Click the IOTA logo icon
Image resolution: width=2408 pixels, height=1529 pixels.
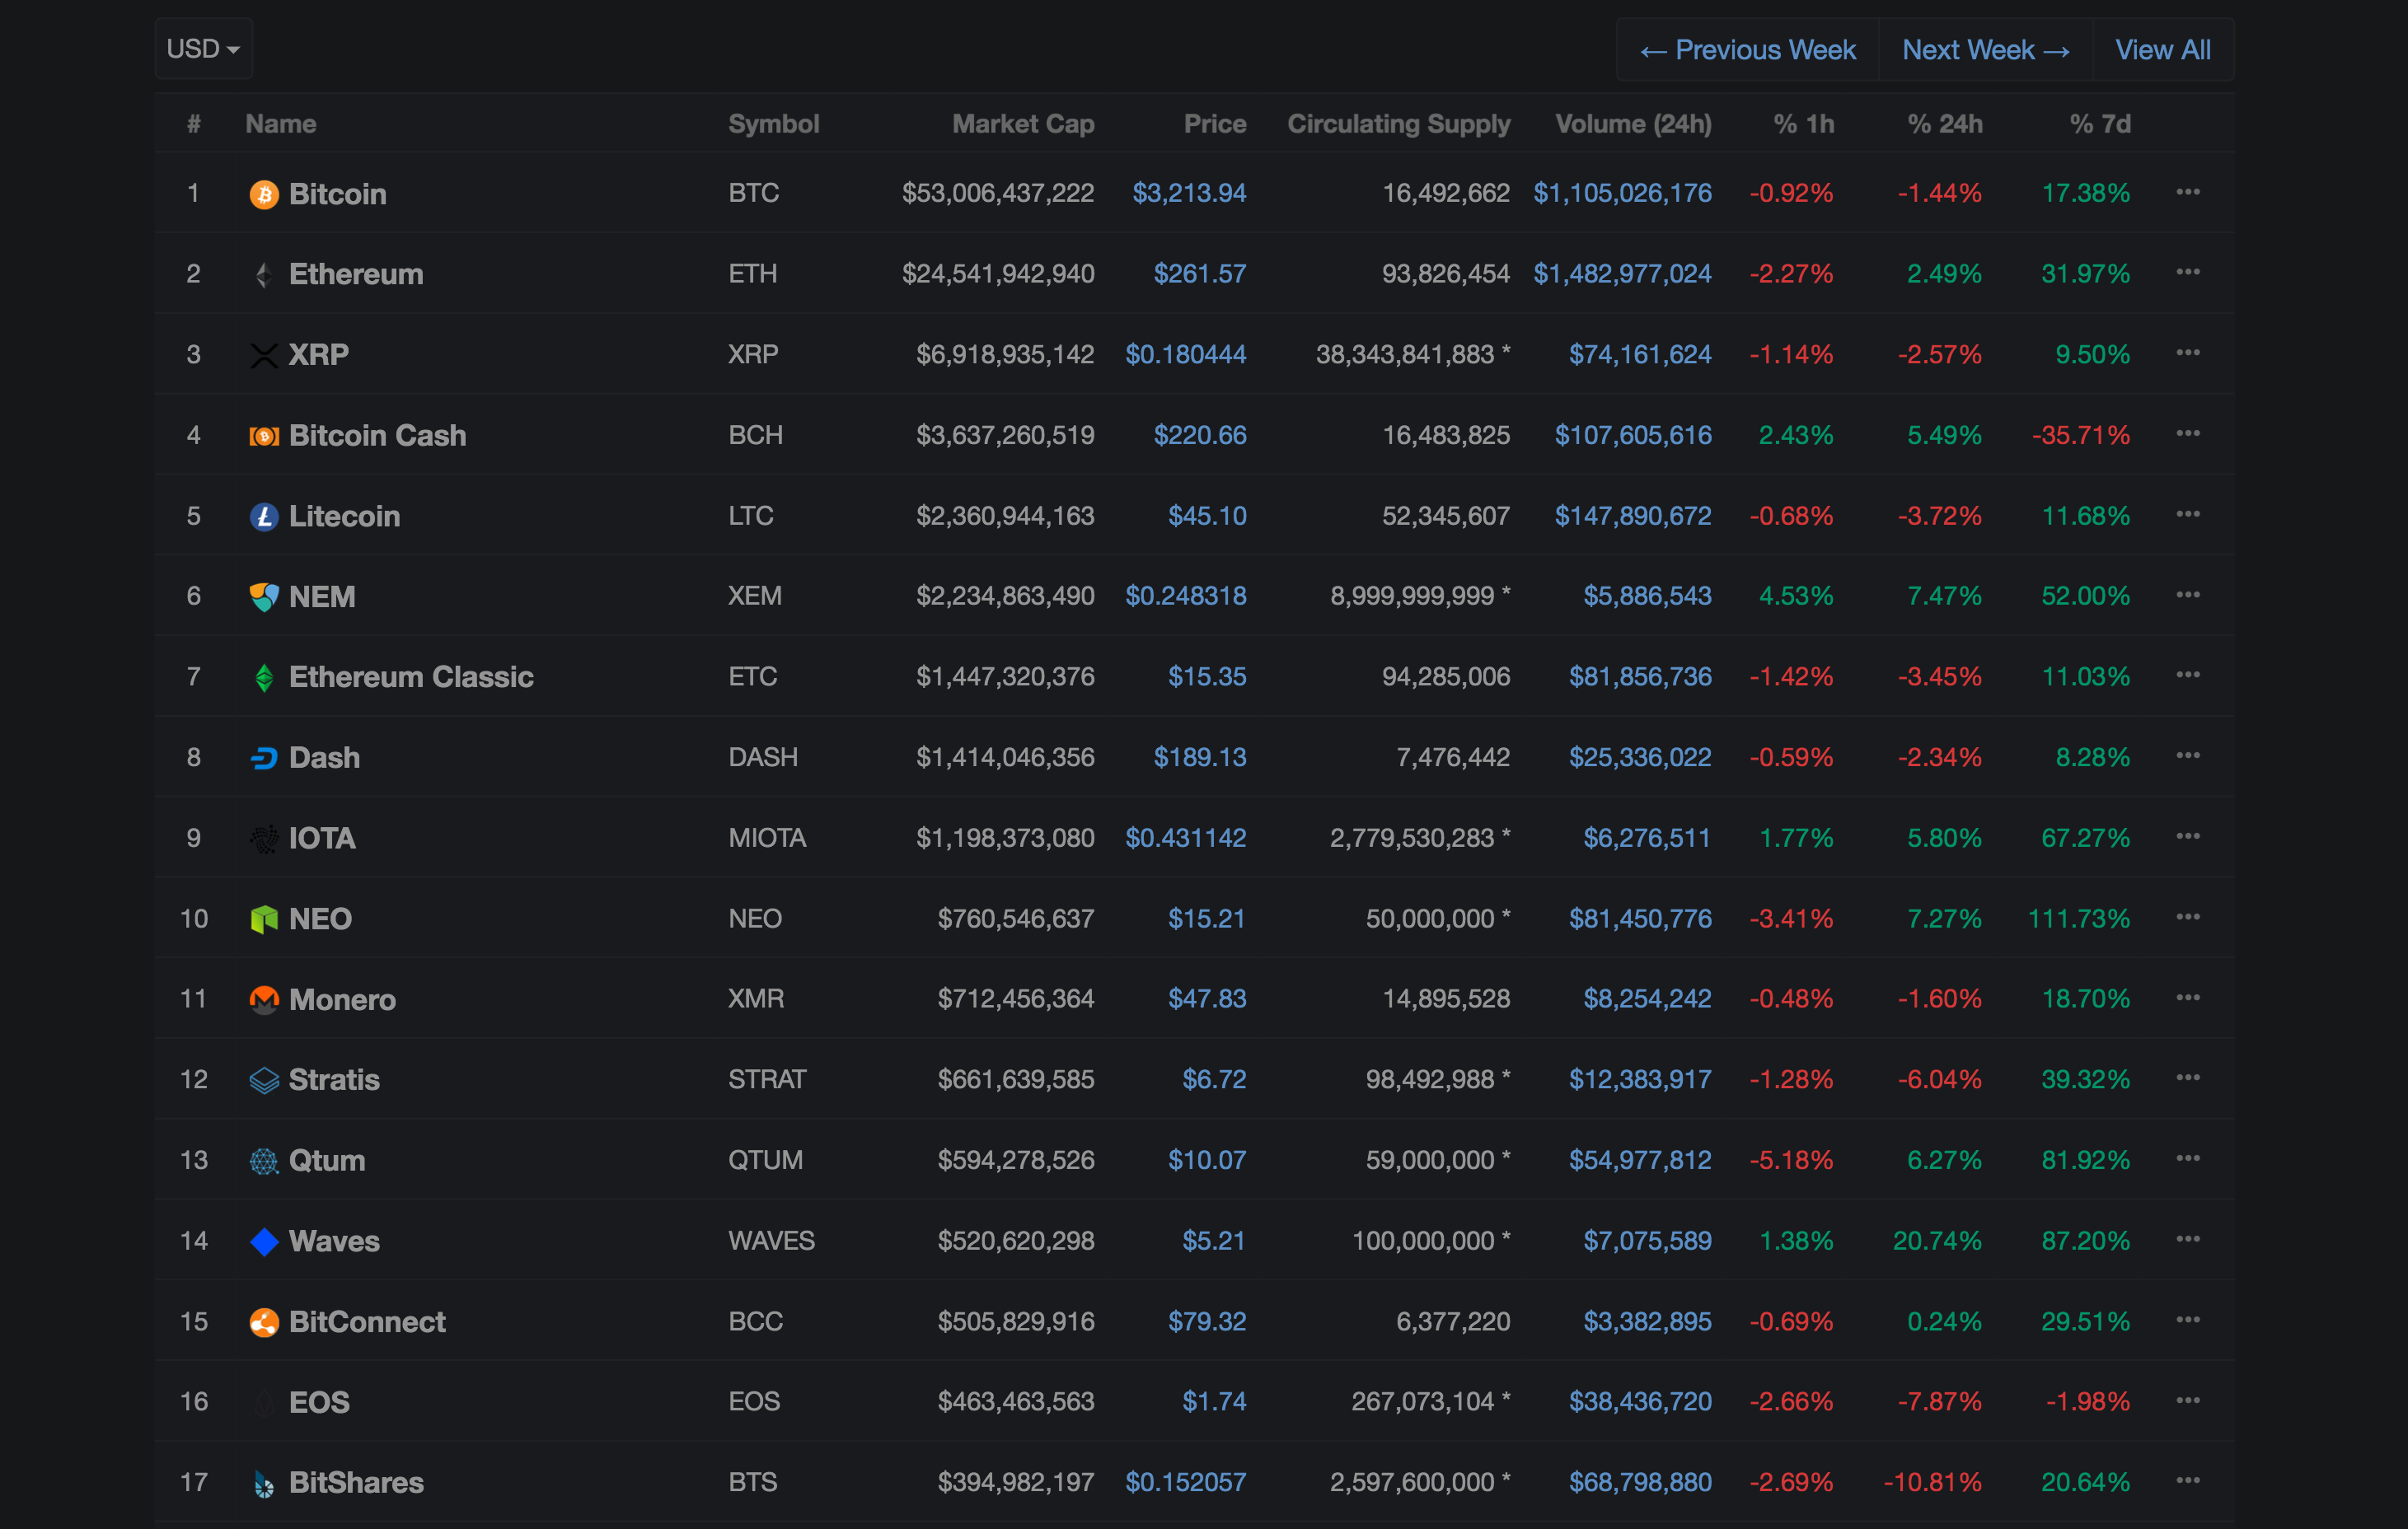click(x=264, y=839)
